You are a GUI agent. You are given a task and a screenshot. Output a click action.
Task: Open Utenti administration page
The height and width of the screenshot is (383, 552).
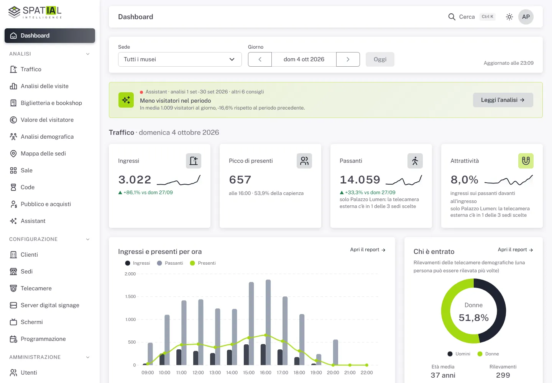pos(50,373)
